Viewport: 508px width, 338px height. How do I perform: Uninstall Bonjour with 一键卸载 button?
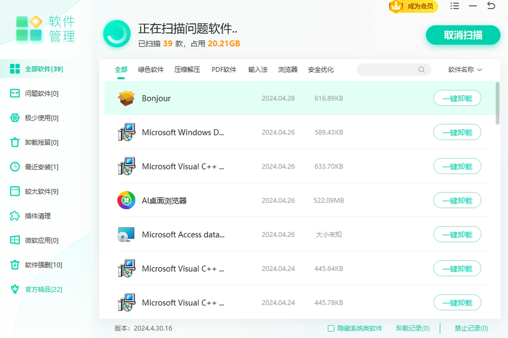457,98
